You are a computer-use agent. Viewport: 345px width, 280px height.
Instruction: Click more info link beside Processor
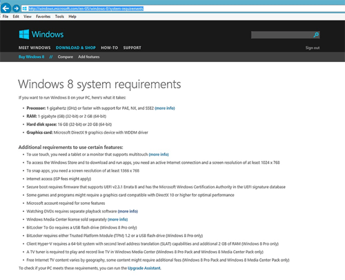(x=165, y=108)
